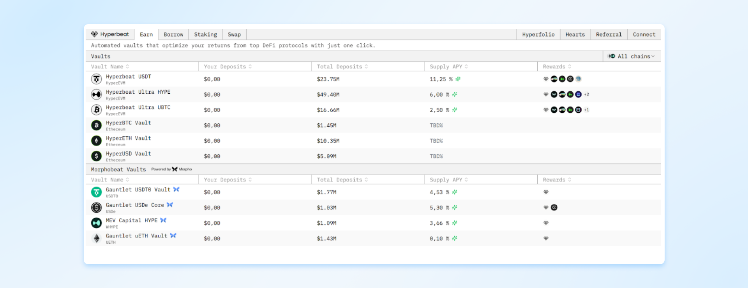
Task: Click the Powered by Morpho logo link
Action: click(x=172, y=169)
